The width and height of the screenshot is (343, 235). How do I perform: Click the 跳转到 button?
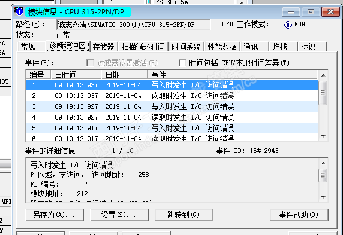[184, 215]
